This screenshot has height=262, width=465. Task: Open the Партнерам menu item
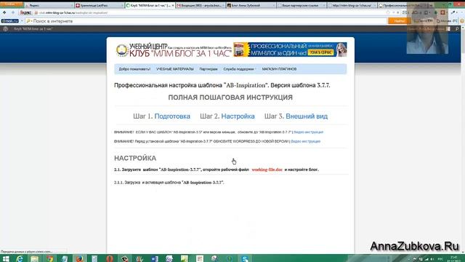pyautogui.click(x=209, y=69)
